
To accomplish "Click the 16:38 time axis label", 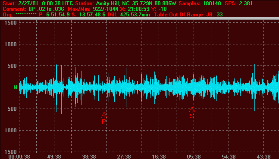I will coord(159,157).
